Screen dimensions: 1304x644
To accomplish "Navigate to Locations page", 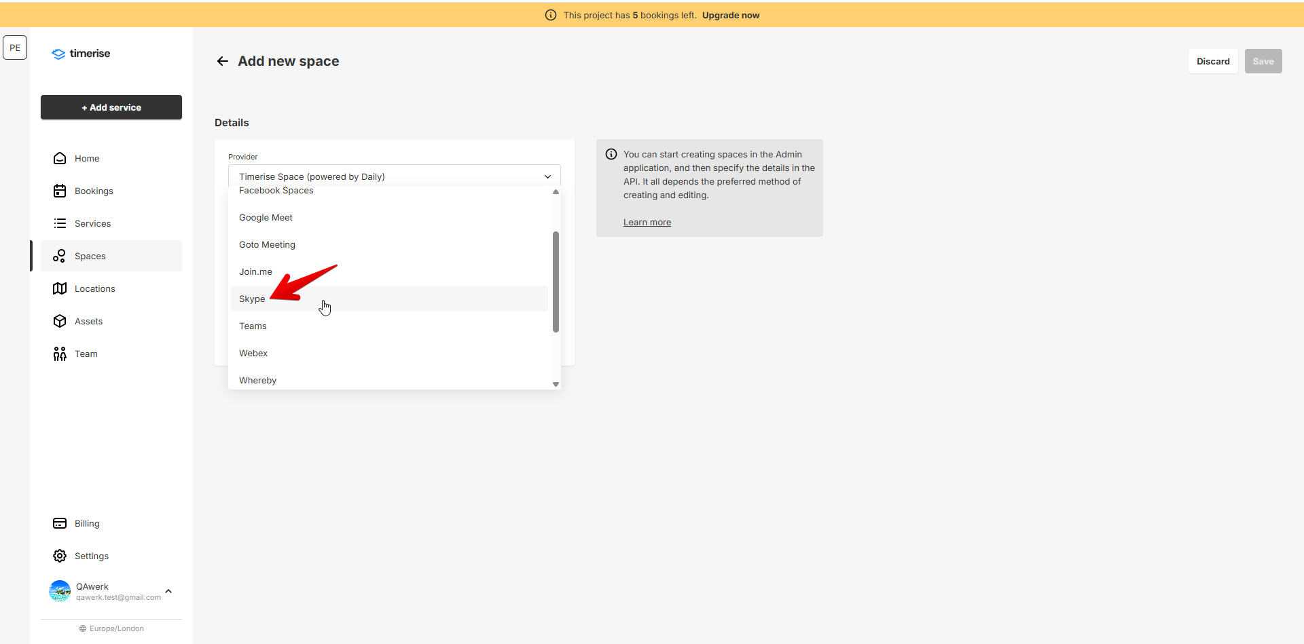I will tap(111, 288).
